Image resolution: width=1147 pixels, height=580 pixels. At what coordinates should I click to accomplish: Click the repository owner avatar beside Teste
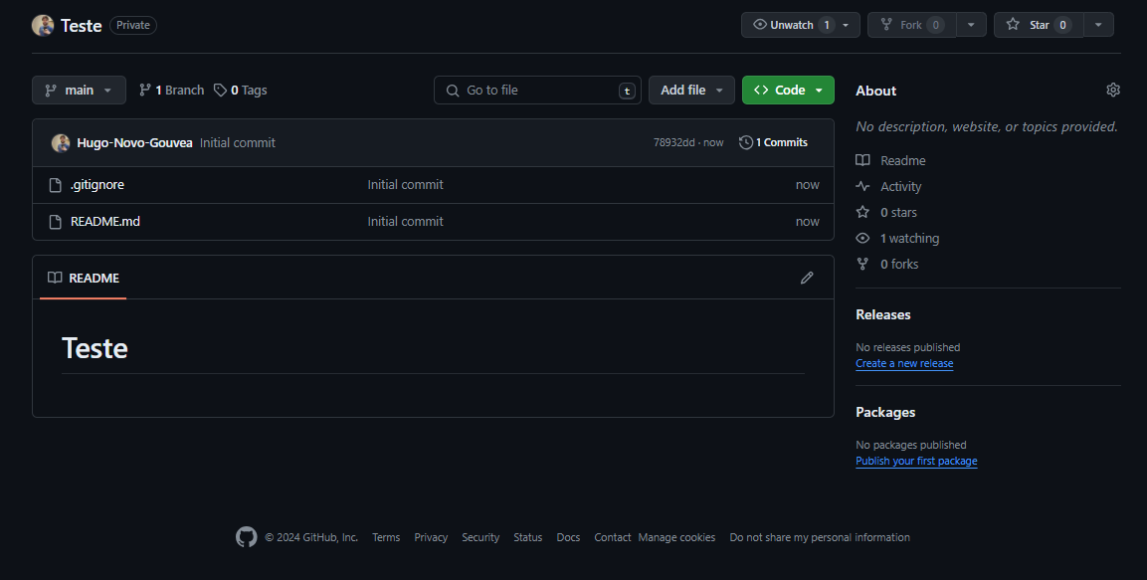point(43,25)
